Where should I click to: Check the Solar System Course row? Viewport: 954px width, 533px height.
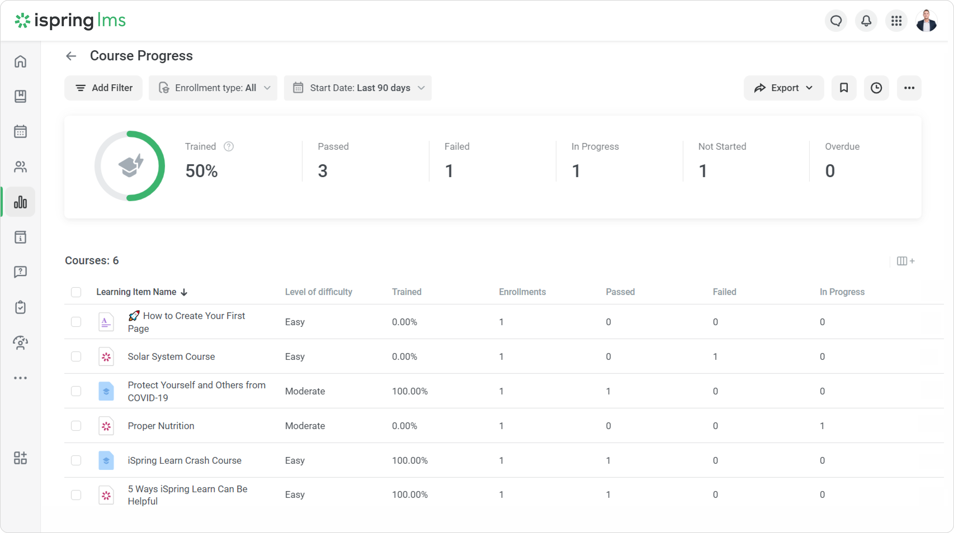tap(76, 356)
